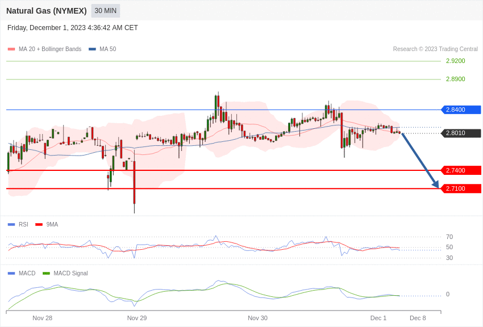Click the 30 MIN timeframe badge

[x=106, y=11]
